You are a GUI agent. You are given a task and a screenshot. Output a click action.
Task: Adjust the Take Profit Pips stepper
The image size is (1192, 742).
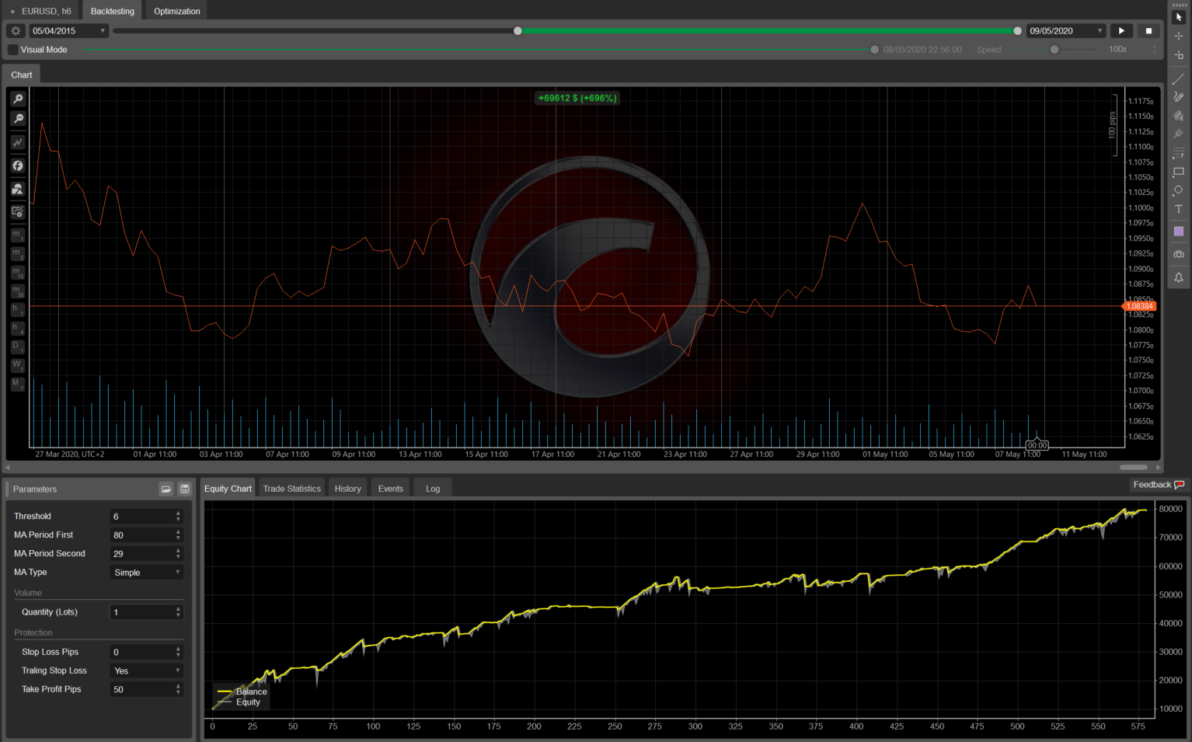[178, 689]
